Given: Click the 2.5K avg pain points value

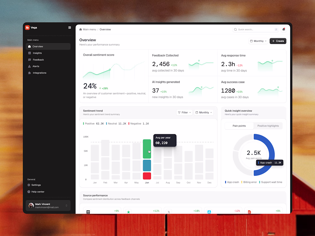Looking at the screenshot, I should click(x=253, y=153).
